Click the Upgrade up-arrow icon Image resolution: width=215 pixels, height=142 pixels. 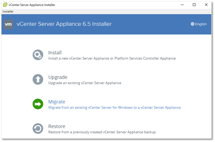[38, 79]
